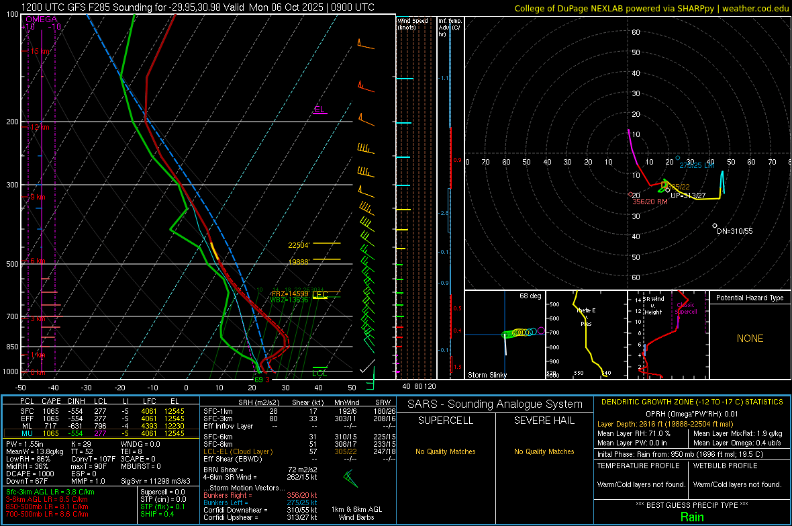This screenshot has width=792, height=526.
Task: Click the WBZ=13636' label
Action: click(x=289, y=300)
